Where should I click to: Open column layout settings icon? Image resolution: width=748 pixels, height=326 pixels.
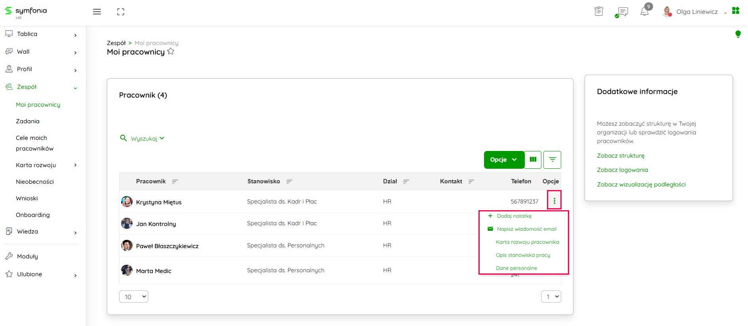tap(533, 160)
